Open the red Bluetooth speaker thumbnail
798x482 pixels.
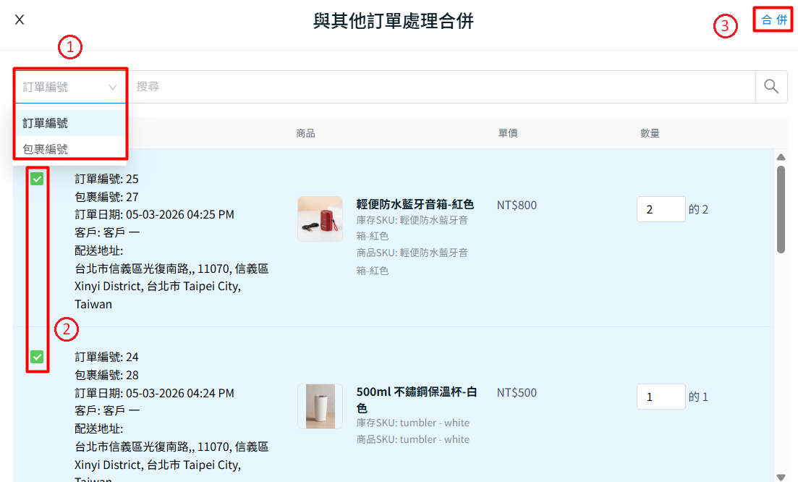pos(320,219)
